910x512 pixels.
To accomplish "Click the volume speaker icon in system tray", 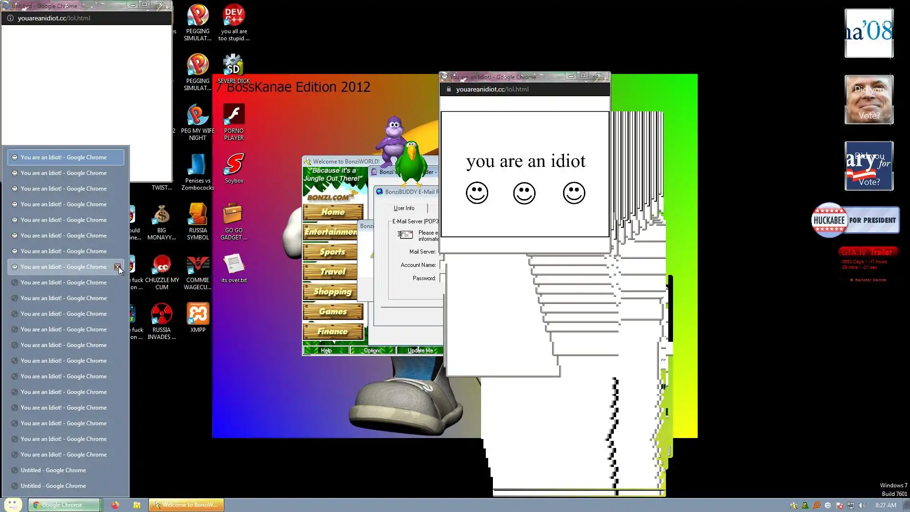I will pos(862,505).
